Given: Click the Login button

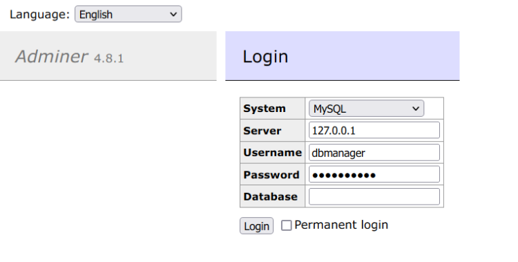Looking at the screenshot, I should coord(256,226).
